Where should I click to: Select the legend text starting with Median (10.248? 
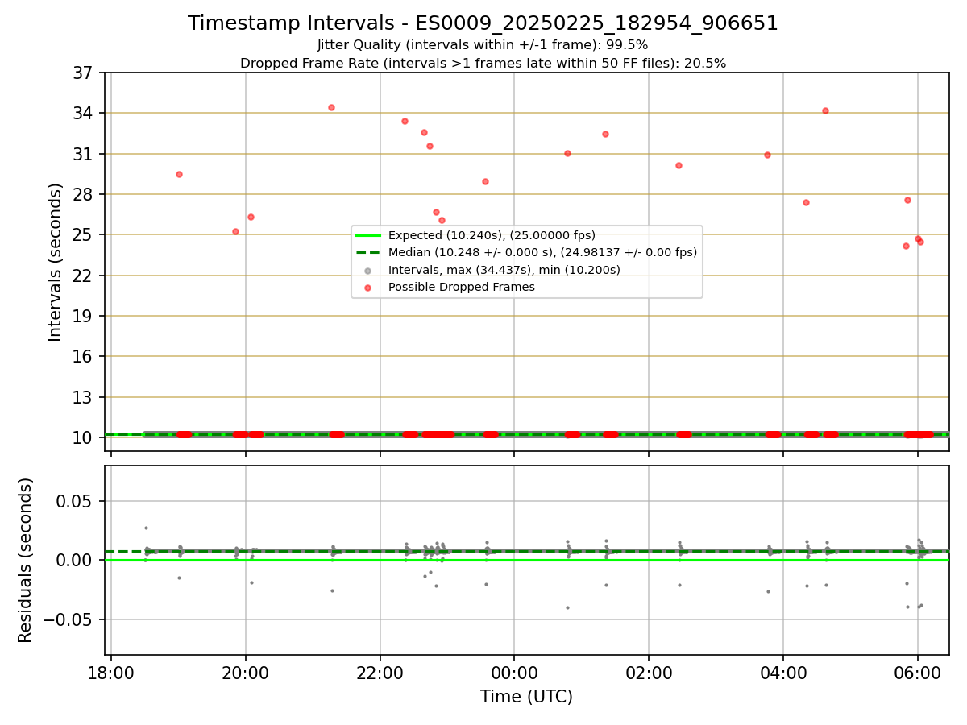point(542,253)
